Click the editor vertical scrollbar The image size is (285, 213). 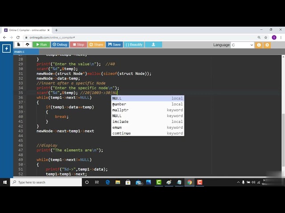(283, 139)
